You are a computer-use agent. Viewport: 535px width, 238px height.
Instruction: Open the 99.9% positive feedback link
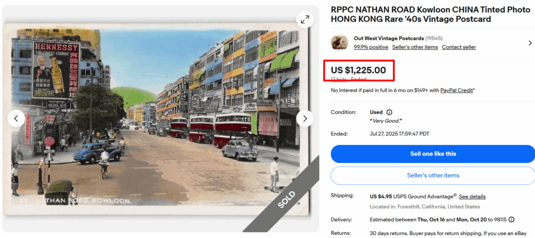(371, 47)
